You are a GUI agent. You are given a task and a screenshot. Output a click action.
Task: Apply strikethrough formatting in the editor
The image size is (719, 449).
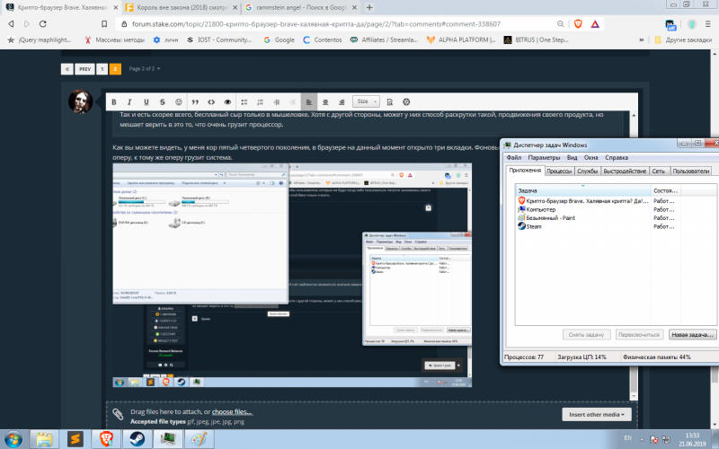pyautogui.click(x=163, y=102)
